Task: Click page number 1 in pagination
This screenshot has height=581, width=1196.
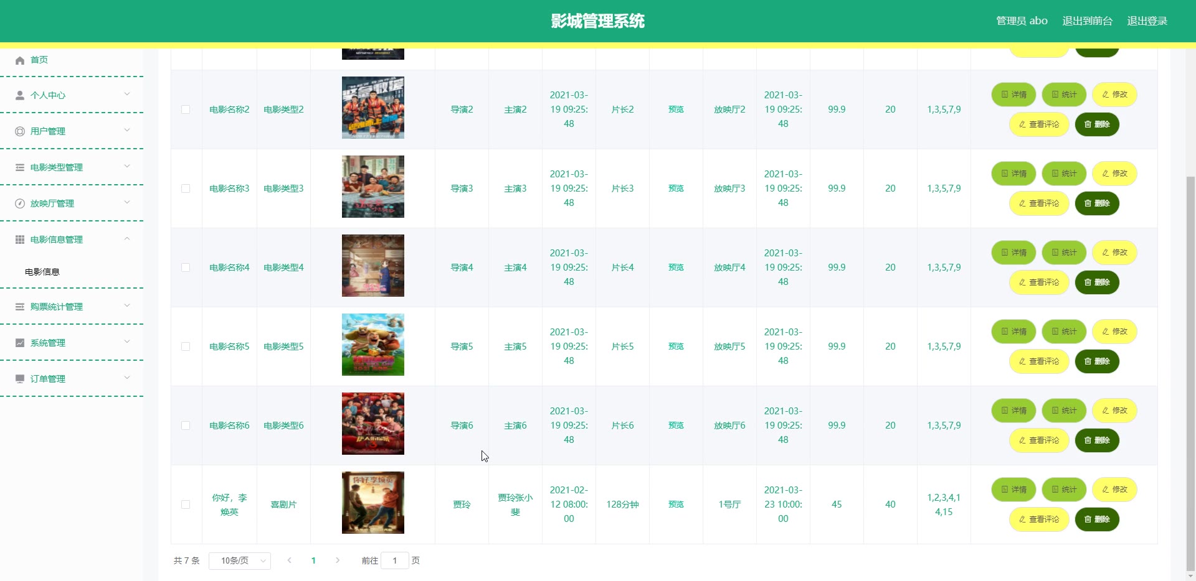Action: [313, 560]
